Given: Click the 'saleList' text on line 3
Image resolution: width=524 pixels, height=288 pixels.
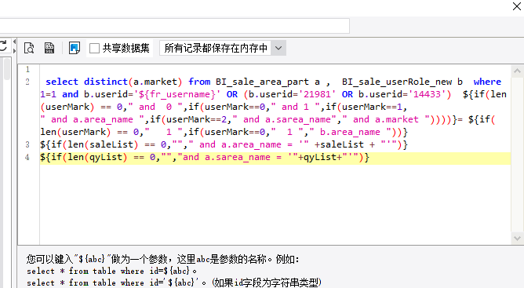Looking at the screenshot, I should [x=111, y=144].
